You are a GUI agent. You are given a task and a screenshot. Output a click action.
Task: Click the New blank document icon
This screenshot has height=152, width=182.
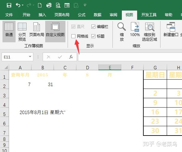tap(40, 5)
